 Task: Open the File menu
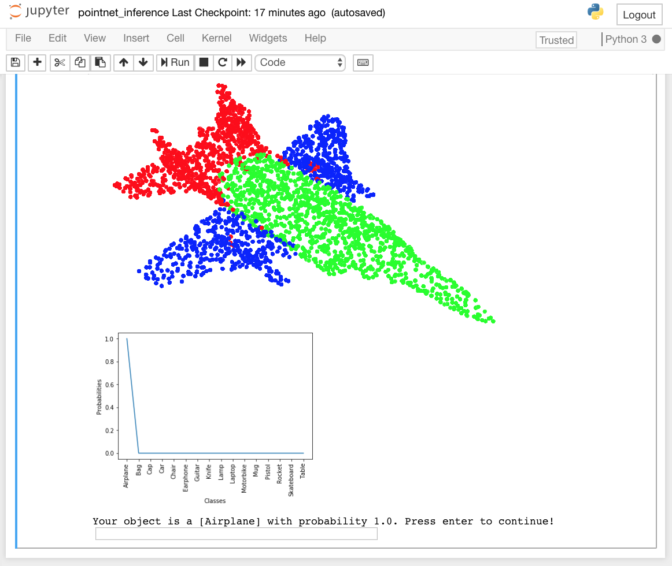point(23,38)
